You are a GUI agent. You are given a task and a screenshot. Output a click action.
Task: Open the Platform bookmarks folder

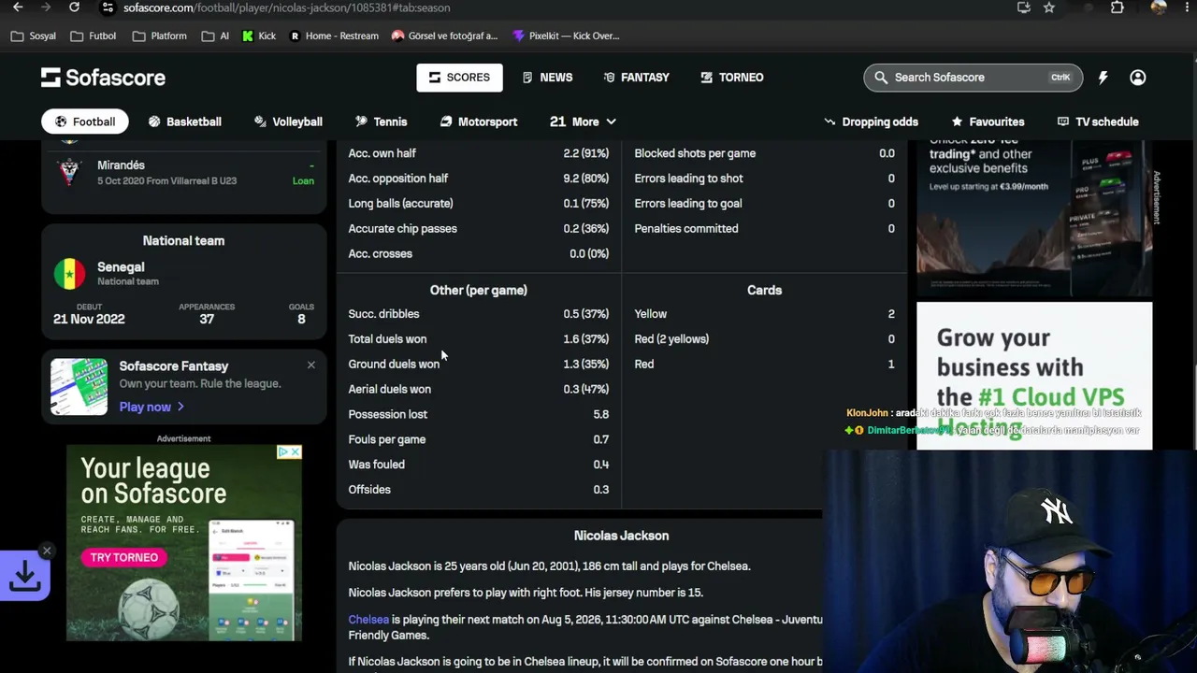159,36
